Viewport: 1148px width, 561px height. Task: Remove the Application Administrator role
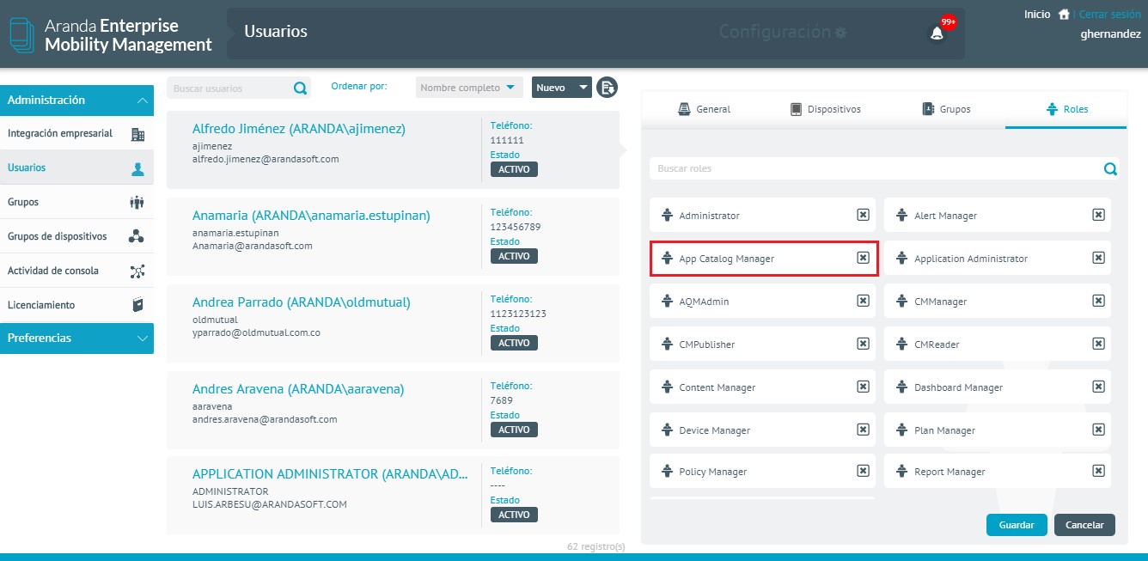coord(1098,258)
